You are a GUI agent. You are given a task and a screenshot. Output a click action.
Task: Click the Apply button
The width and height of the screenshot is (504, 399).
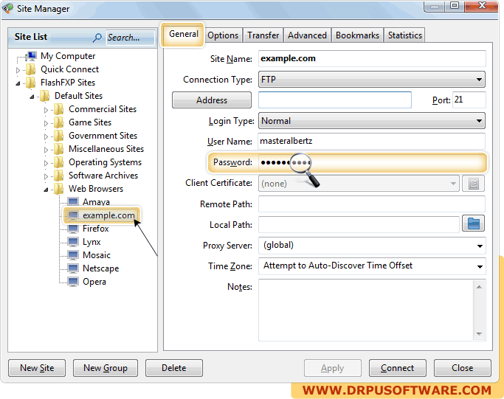pyautogui.click(x=332, y=368)
